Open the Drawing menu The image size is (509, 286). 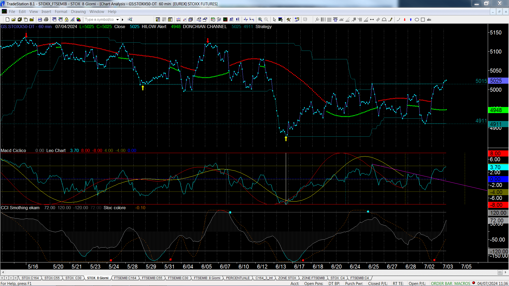click(78, 12)
